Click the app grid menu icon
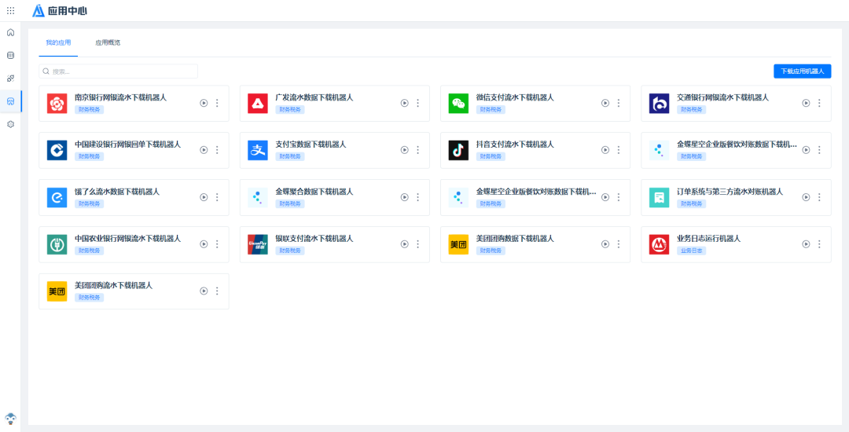849x432 pixels. click(10, 10)
